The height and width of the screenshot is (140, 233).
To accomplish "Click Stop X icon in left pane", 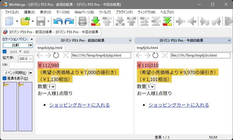I will [x=66, y=55].
